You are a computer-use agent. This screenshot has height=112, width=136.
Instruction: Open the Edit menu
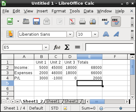[x=16, y=11]
